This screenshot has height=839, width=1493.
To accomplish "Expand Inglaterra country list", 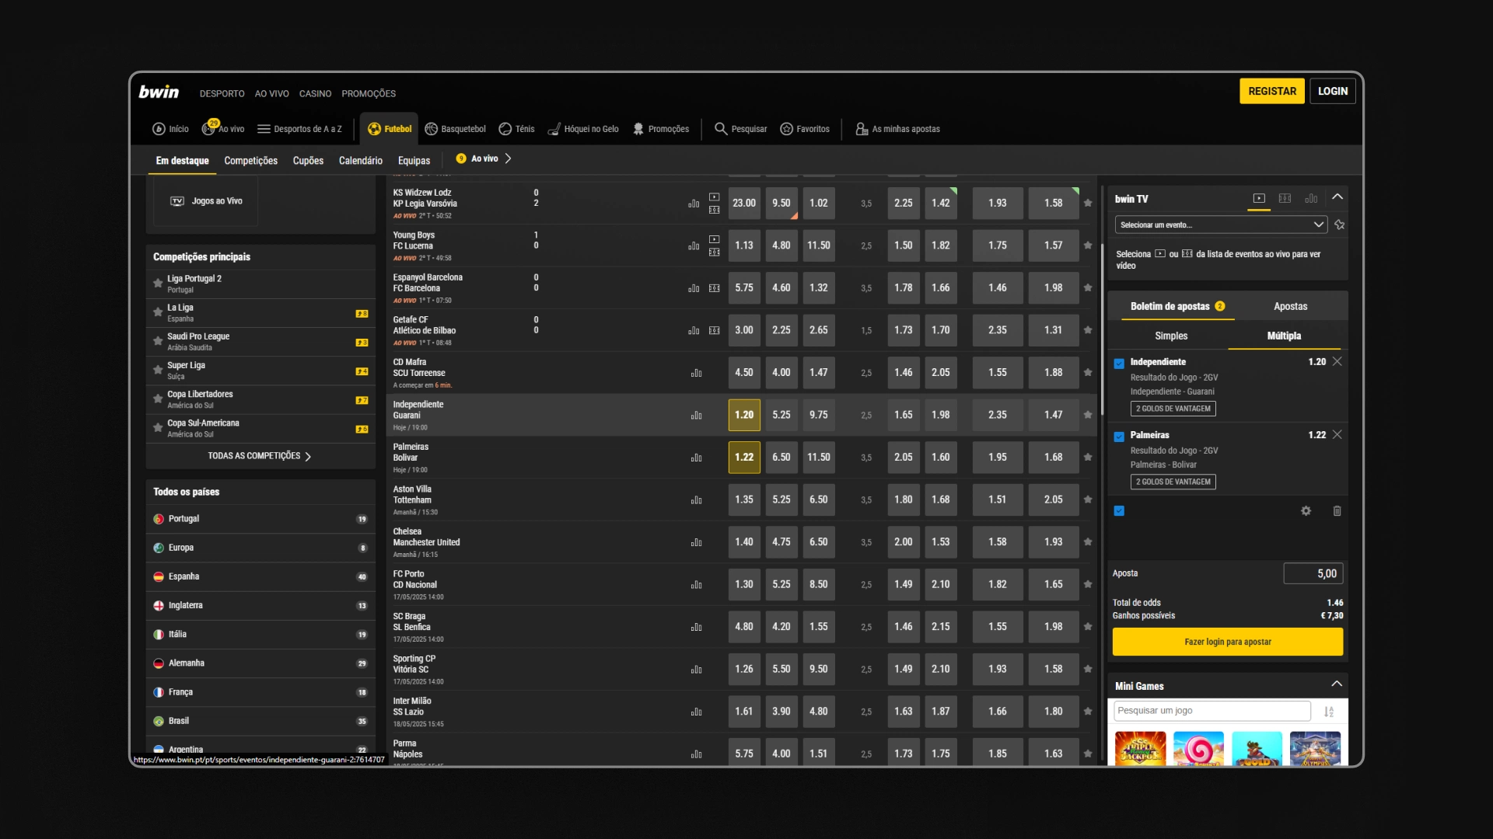I will tap(260, 605).
